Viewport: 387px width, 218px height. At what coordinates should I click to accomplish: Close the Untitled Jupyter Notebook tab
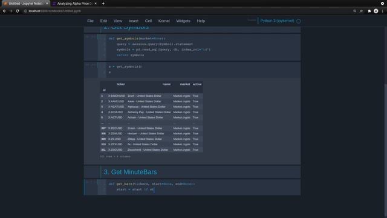[47, 4]
